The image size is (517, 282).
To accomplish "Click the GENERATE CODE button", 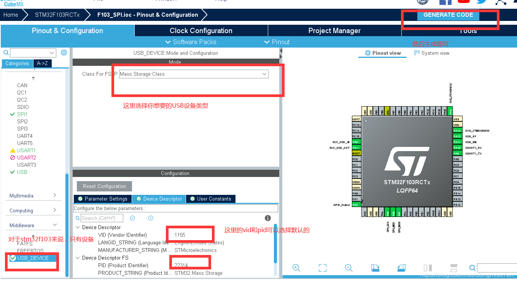I will pyautogui.click(x=448, y=15).
